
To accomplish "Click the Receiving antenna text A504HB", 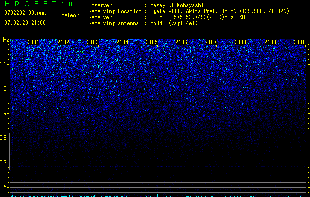I will pos(159,23).
